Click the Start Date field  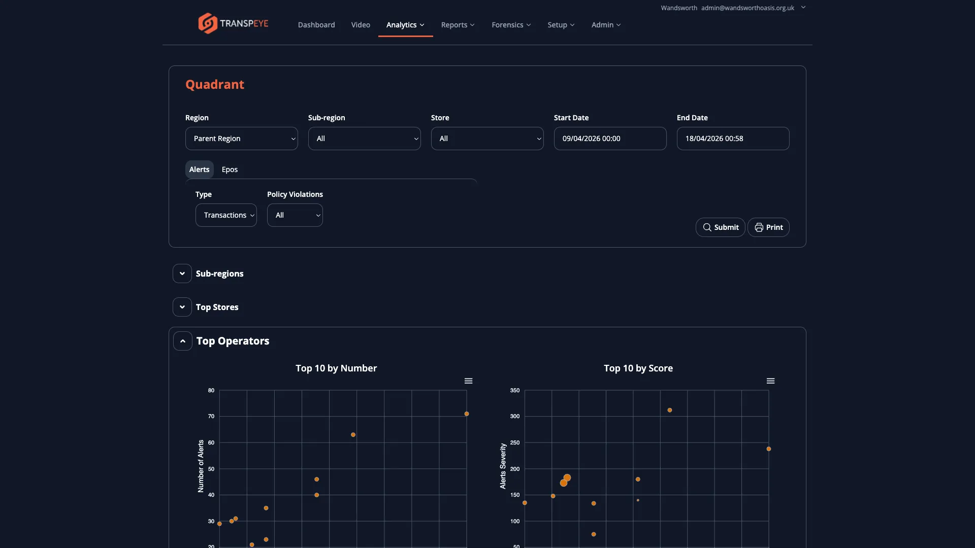pos(609,138)
